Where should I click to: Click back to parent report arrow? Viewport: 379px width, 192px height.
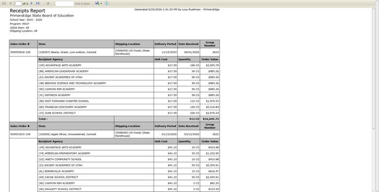(48, 3)
